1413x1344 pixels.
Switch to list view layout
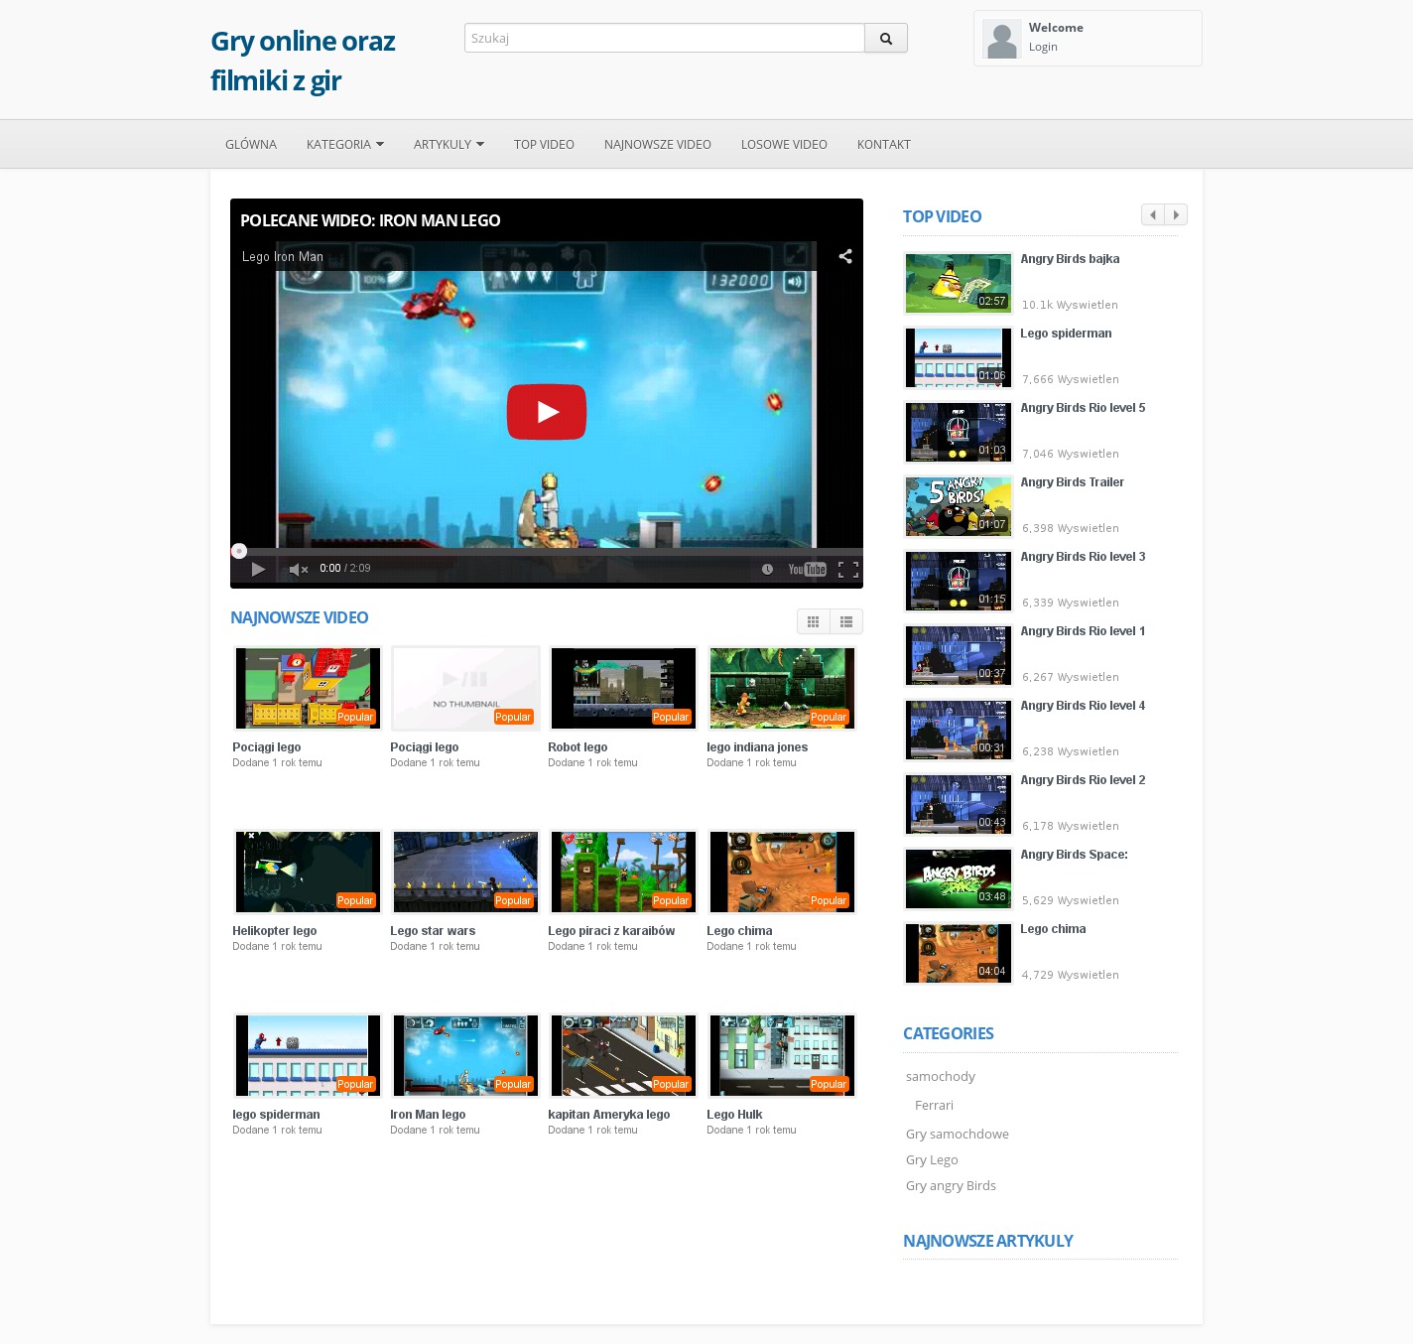[846, 621]
